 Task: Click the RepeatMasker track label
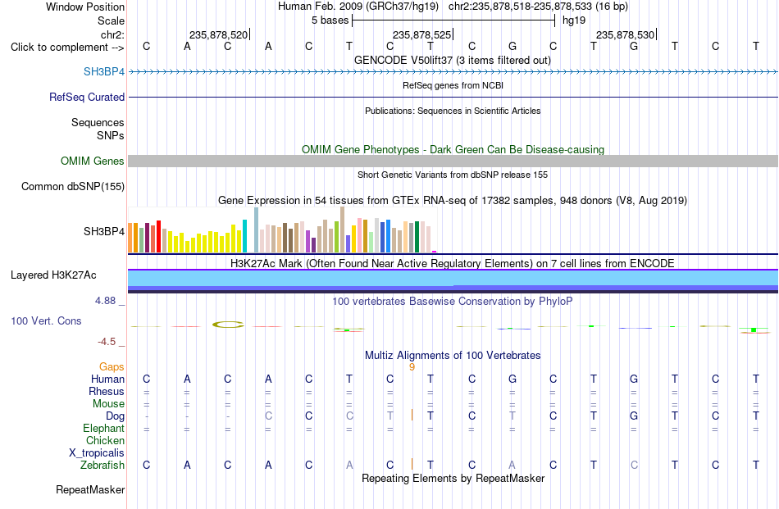pos(90,489)
